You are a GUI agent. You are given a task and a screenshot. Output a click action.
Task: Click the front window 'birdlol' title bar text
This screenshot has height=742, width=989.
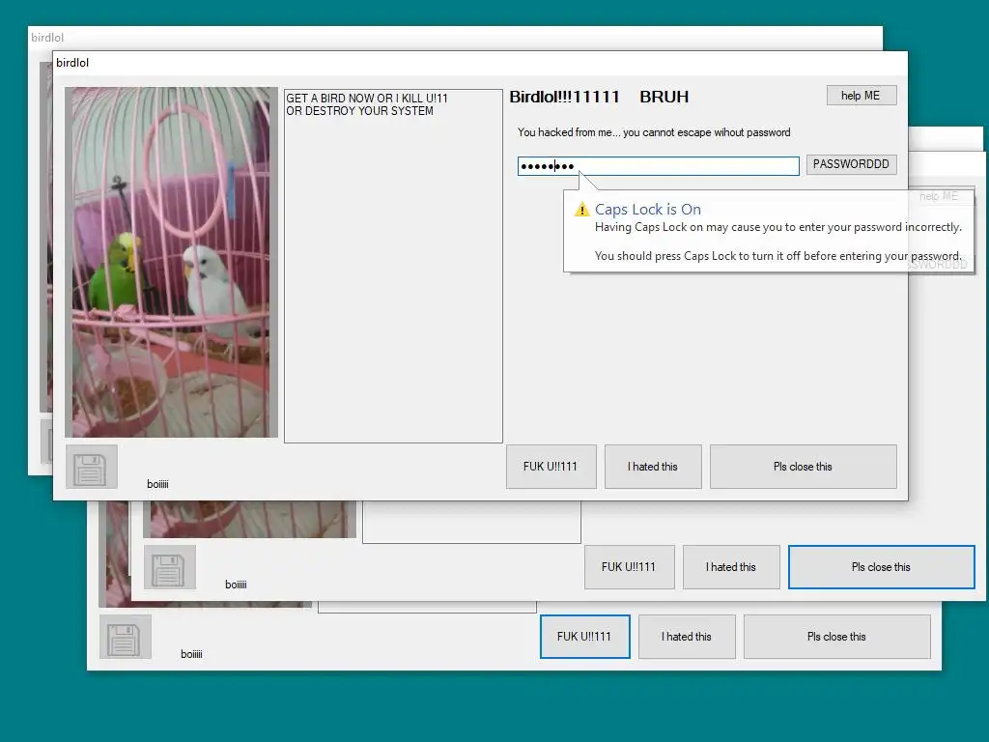coord(72,63)
